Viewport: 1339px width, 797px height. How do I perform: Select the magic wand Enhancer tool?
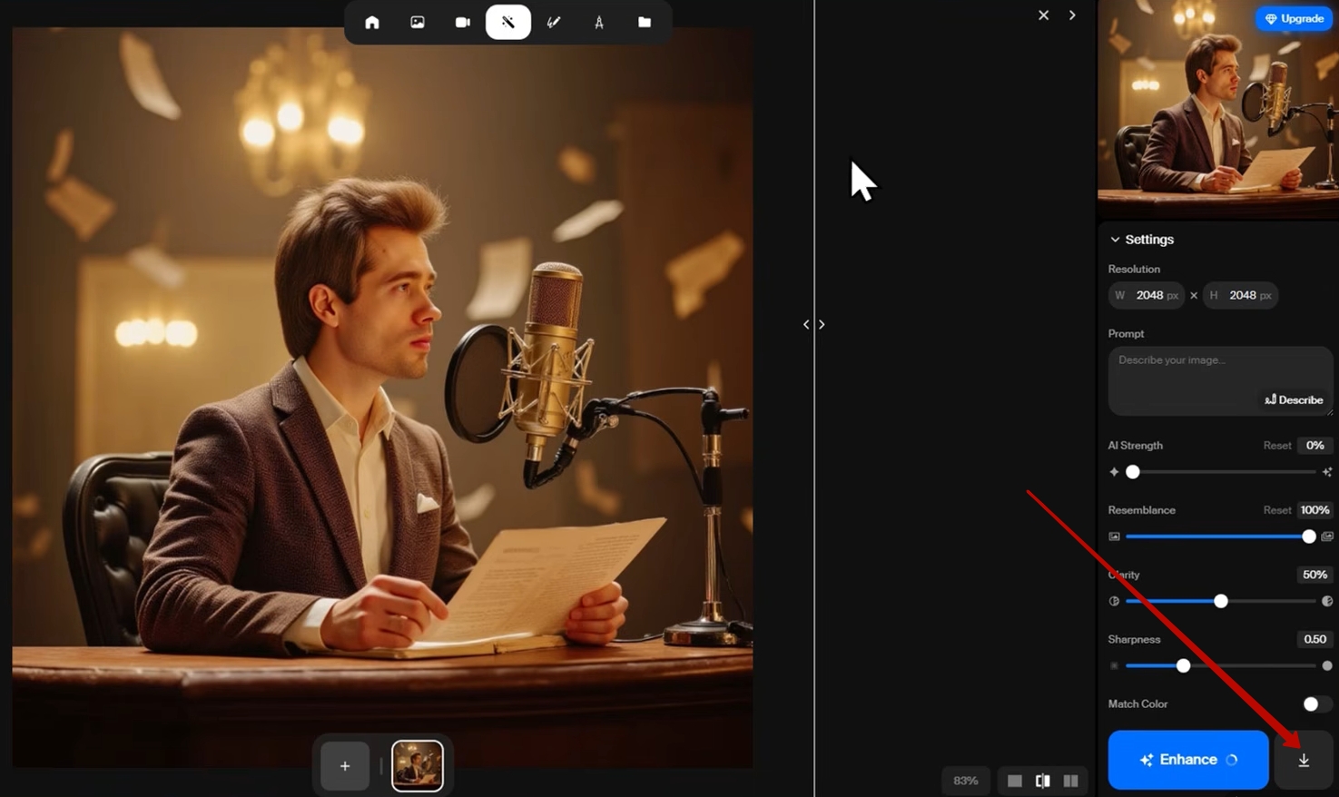508,23
